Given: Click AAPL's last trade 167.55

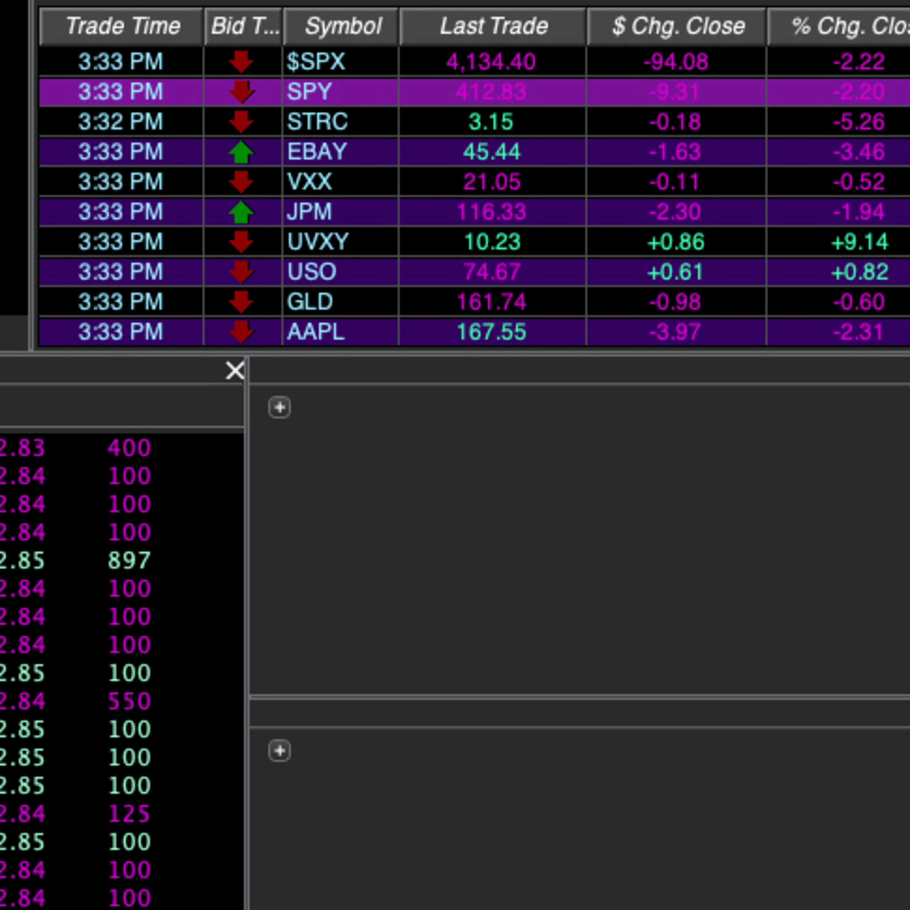Looking at the screenshot, I should 491,332.
